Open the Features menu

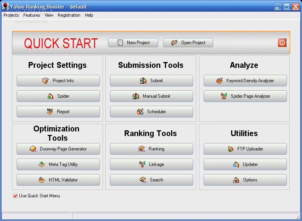tap(32, 15)
